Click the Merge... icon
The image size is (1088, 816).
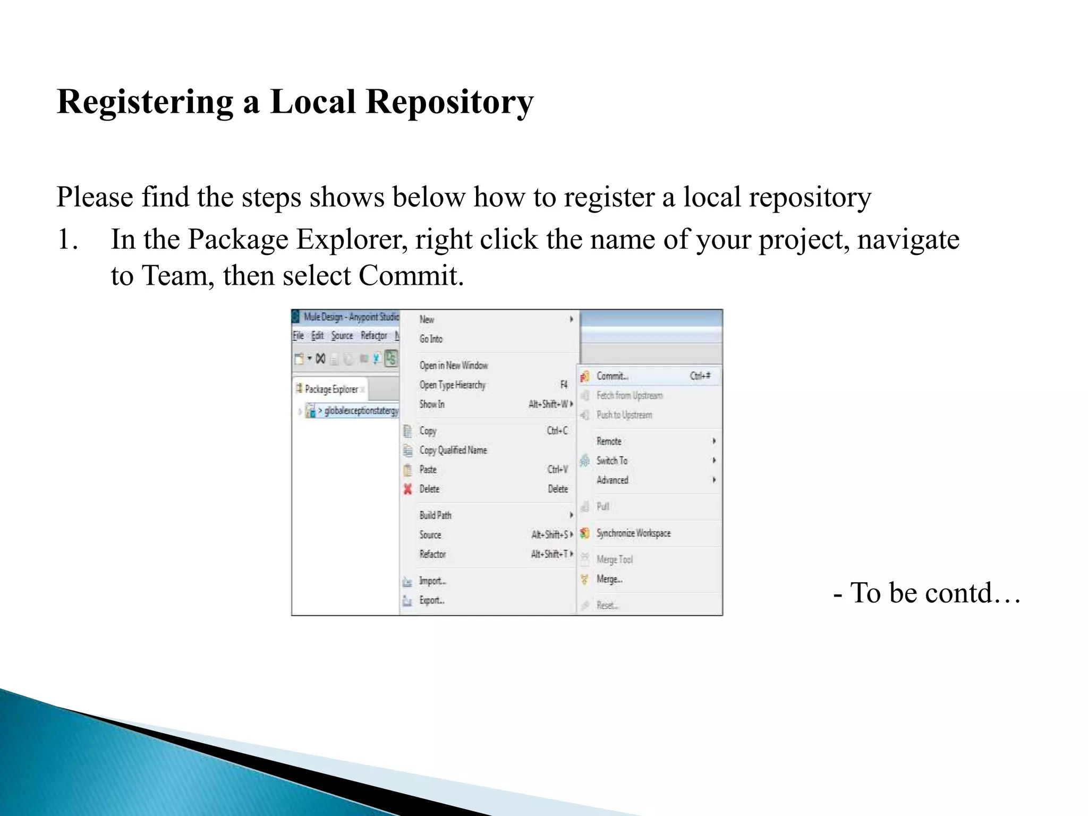coord(585,579)
